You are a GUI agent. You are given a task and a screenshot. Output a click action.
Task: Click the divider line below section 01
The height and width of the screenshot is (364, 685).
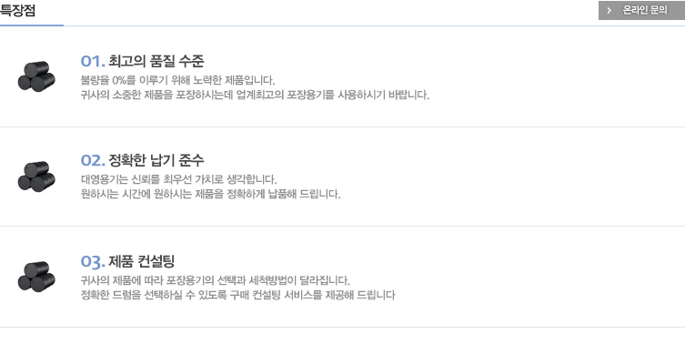pyautogui.click(x=342, y=127)
